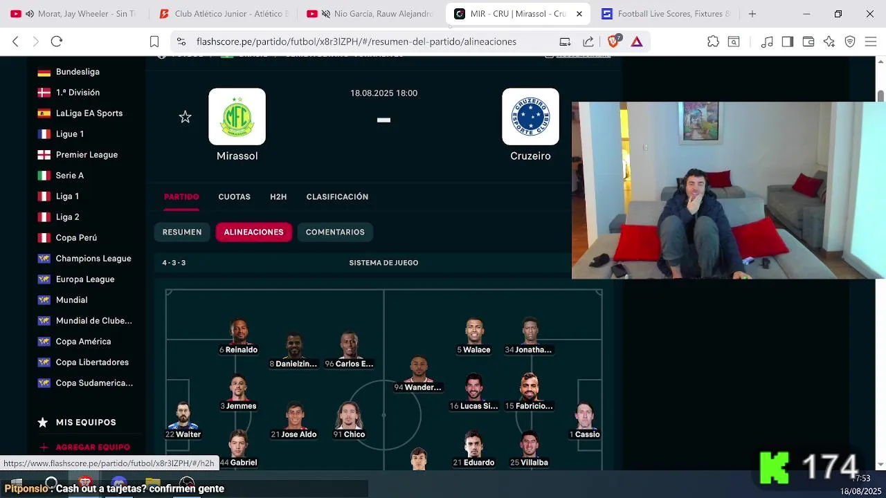Toggle the browser sidebar panel icon
The height and width of the screenshot is (498, 886).
point(788,41)
